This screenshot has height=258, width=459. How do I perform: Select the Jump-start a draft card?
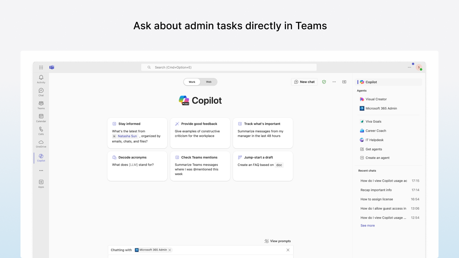click(x=263, y=166)
